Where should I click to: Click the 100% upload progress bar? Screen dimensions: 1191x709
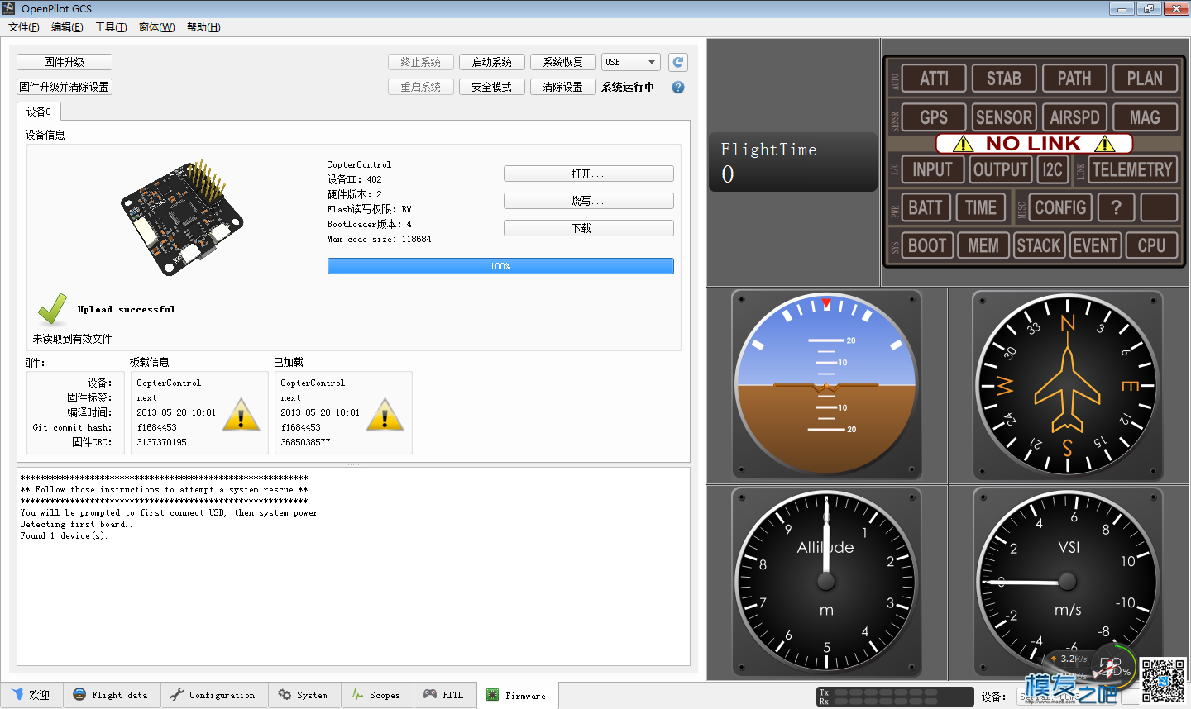click(x=500, y=266)
